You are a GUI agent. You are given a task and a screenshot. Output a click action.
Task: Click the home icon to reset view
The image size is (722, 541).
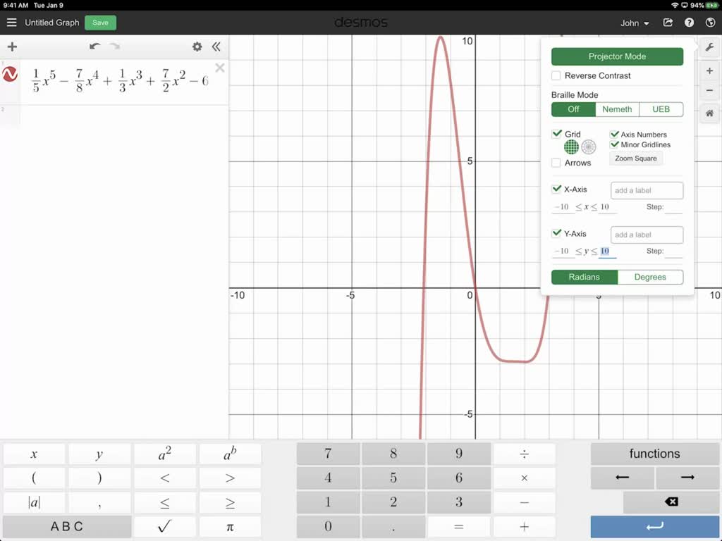(x=709, y=113)
